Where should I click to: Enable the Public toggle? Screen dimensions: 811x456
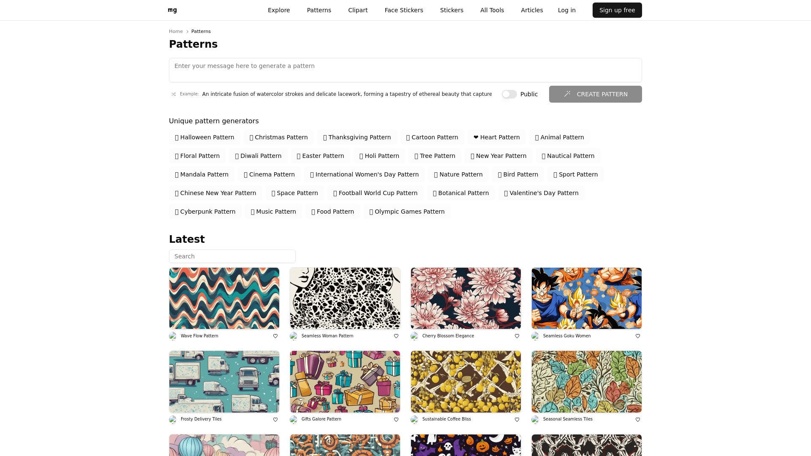509,94
